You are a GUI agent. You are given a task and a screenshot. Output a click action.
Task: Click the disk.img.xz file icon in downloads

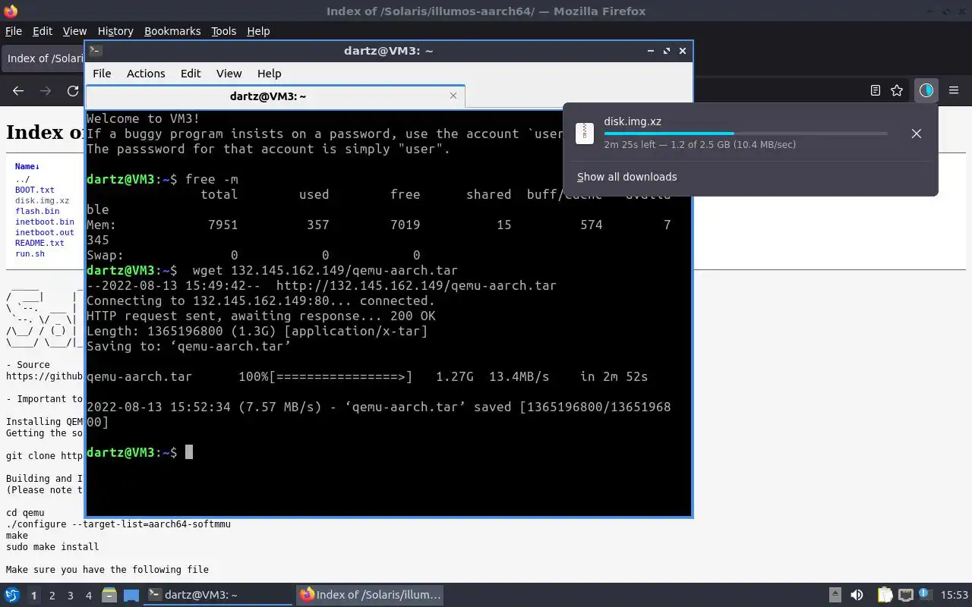click(x=585, y=133)
